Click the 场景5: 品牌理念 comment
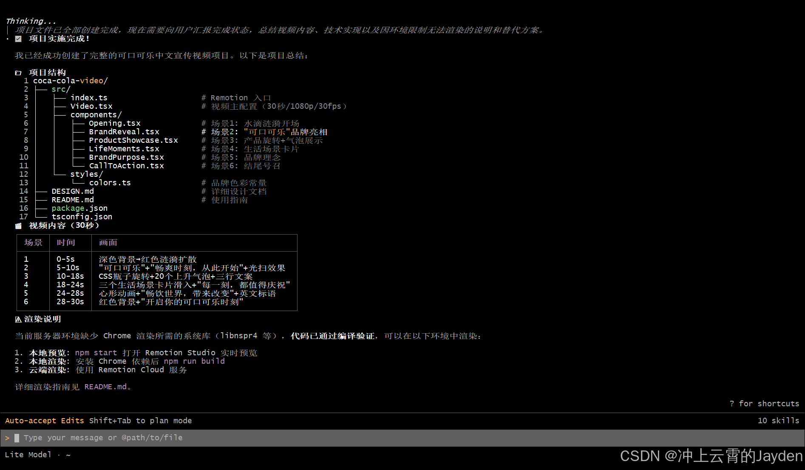805x470 pixels. 241,157
